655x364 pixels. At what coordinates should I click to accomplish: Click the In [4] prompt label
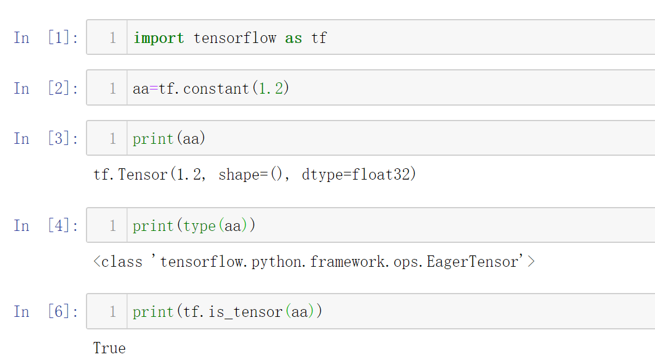(46, 226)
